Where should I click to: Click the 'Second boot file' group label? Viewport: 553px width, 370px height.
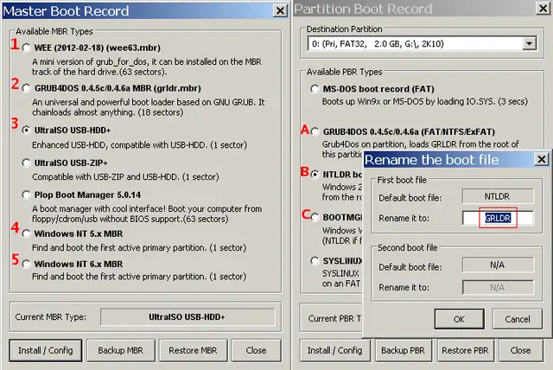(407, 247)
